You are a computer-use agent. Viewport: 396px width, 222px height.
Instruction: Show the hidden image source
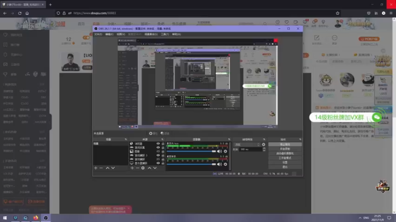158,151
